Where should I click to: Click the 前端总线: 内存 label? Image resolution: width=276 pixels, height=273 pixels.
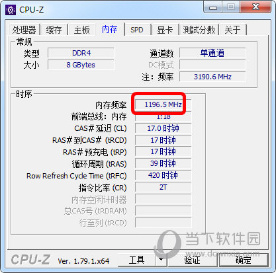pos(99,116)
